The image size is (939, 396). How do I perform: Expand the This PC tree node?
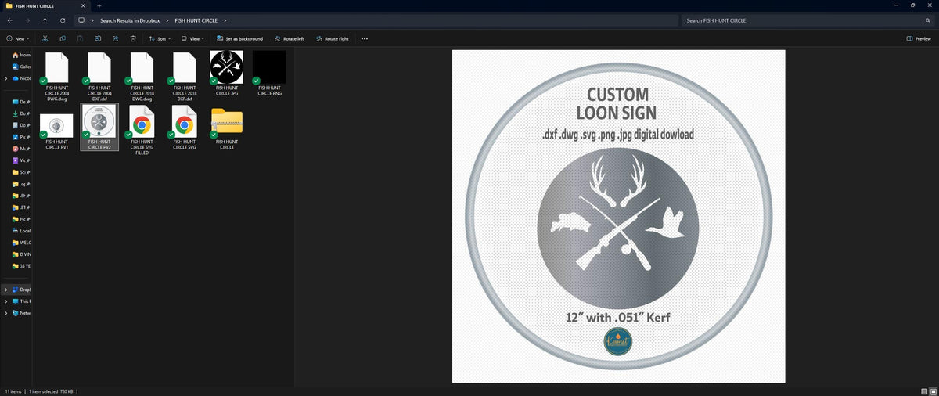coord(5,301)
